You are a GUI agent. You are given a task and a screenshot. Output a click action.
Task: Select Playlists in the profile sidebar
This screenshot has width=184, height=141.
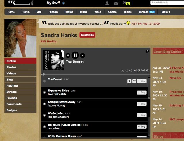click(20, 86)
